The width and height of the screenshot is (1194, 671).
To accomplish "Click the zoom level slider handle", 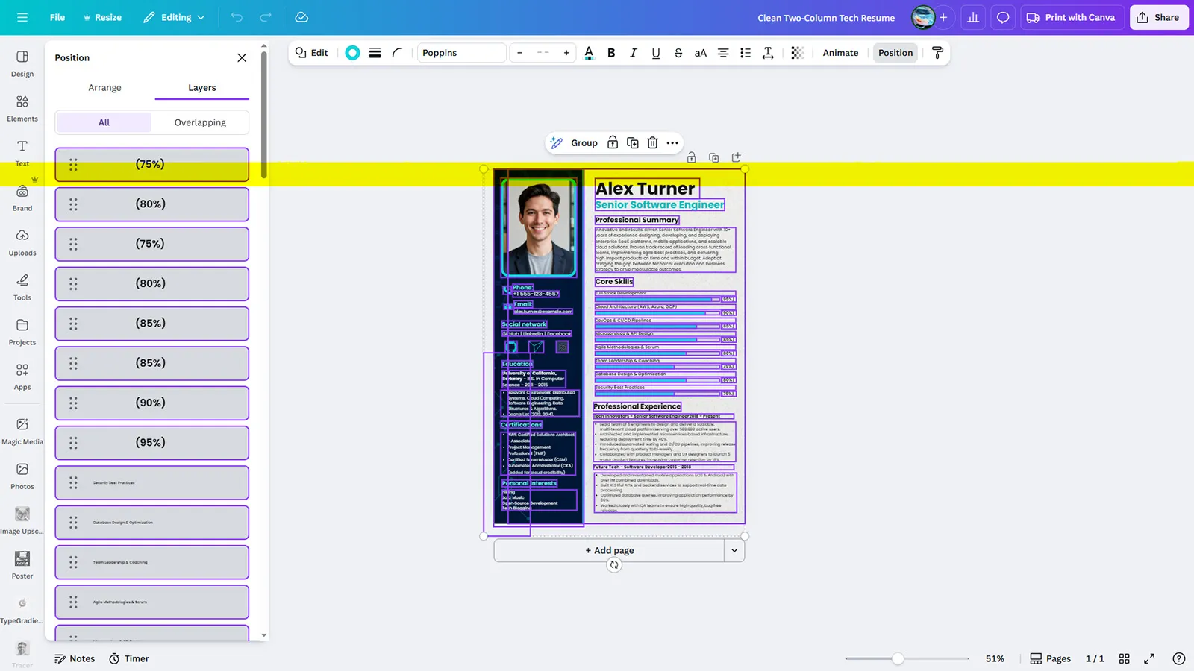I will pos(898,658).
